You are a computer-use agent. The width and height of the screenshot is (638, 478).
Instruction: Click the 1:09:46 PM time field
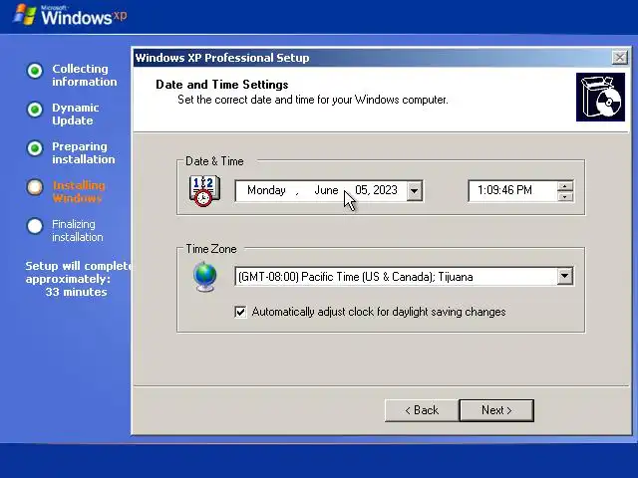[512, 190]
